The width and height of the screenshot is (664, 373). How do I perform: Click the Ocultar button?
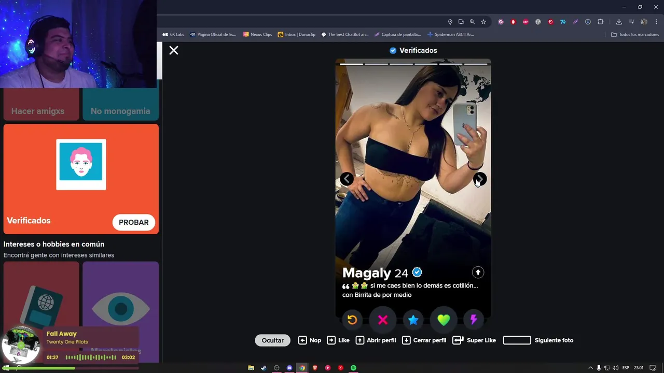(x=272, y=340)
